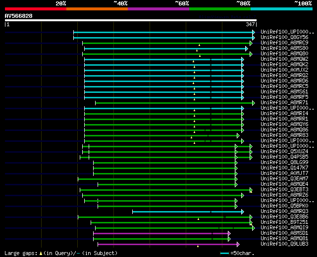Screen dimensions: 317x257
Task: Click the purple ~60% identity legend segment
Action: tap(158, 9)
